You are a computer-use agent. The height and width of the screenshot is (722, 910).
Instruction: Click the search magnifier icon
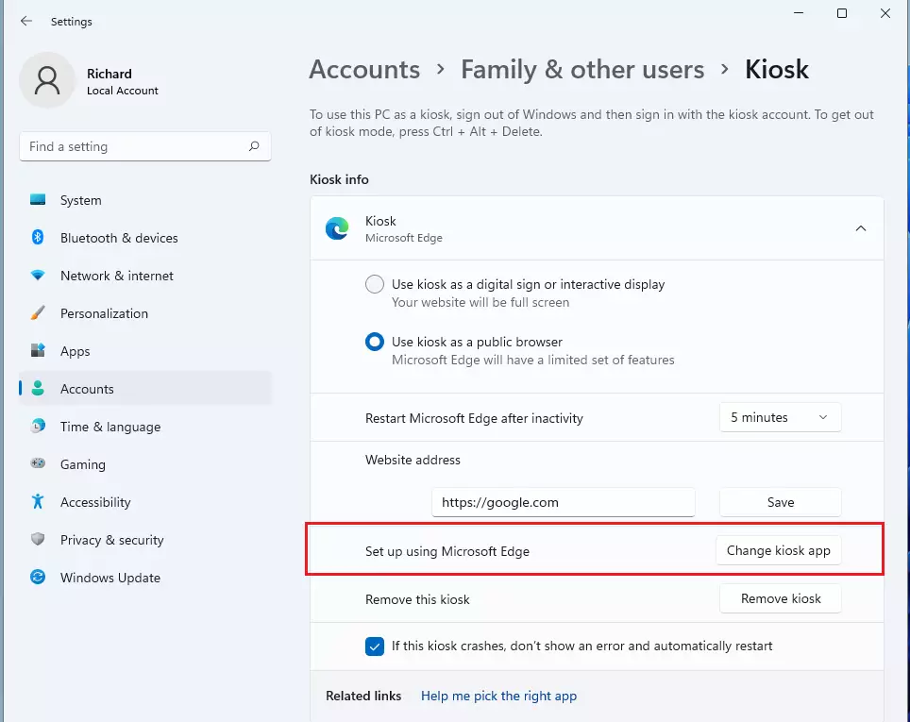(254, 146)
